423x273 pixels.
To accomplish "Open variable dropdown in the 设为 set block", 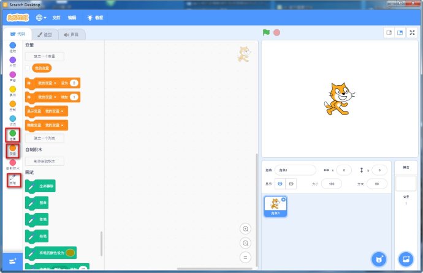I will (x=47, y=83).
